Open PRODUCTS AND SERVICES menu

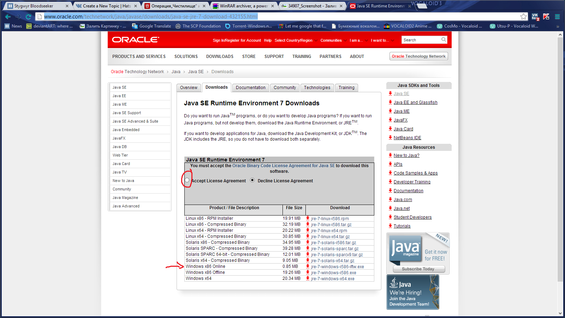coord(139,57)
